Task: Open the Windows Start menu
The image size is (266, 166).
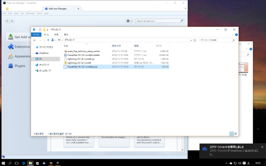Action: tap(3, 163)
